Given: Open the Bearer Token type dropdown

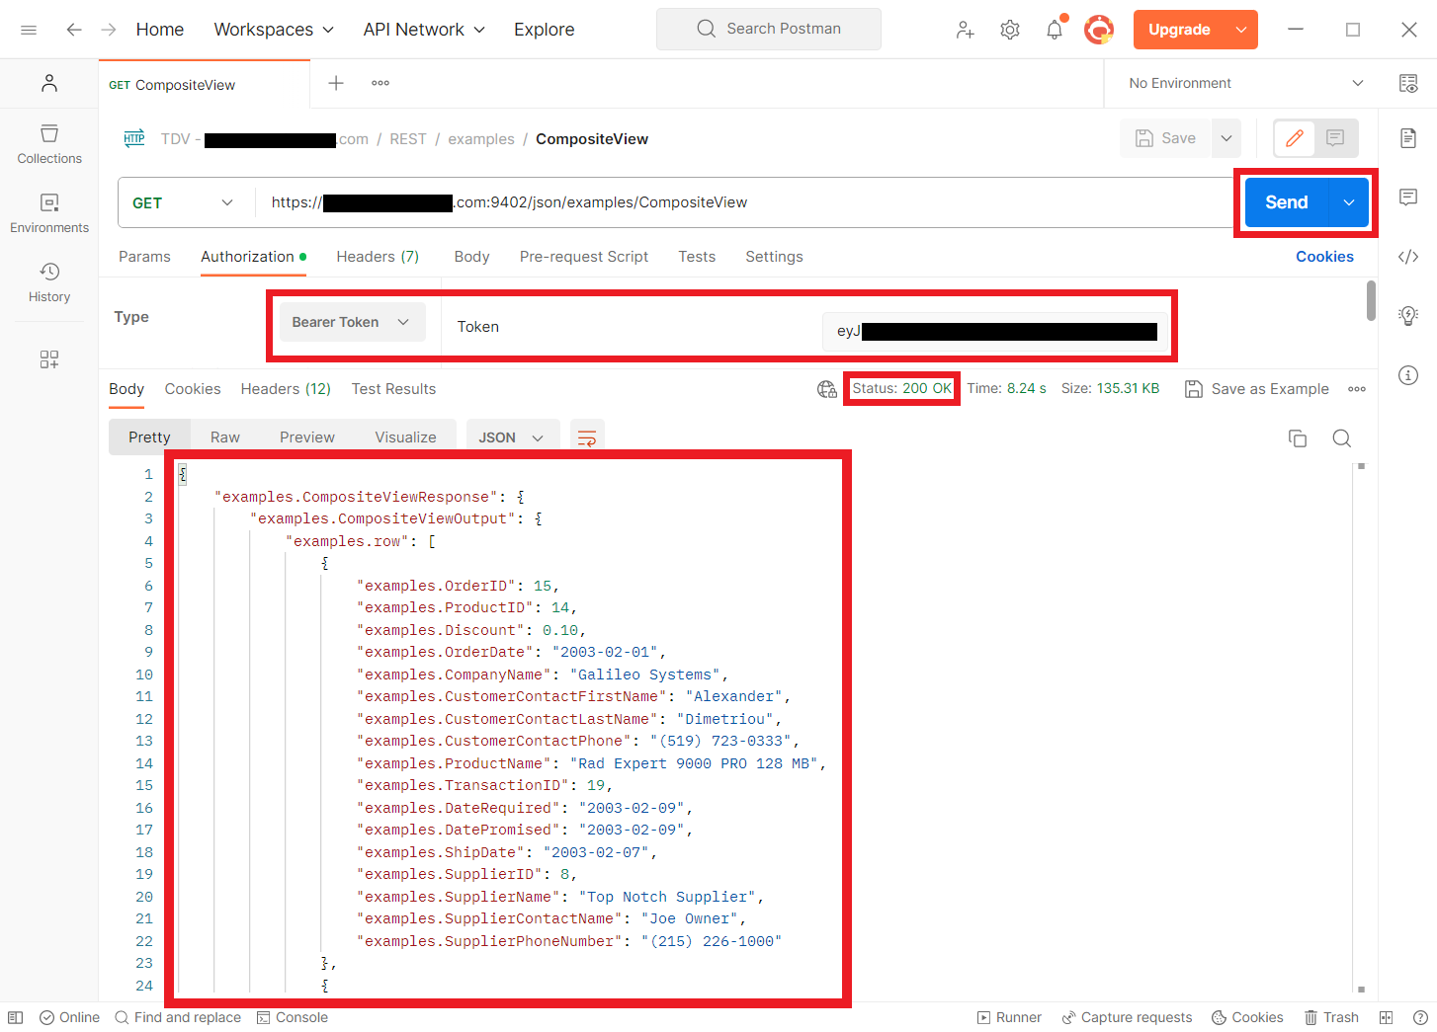Looking at the screenshot, I should (x=352, y=322).
